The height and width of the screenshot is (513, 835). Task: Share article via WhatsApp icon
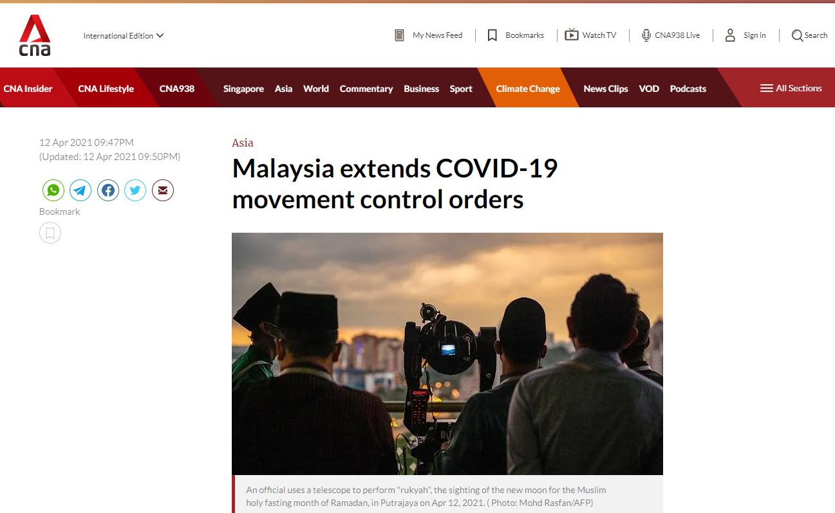pos(53,190)
